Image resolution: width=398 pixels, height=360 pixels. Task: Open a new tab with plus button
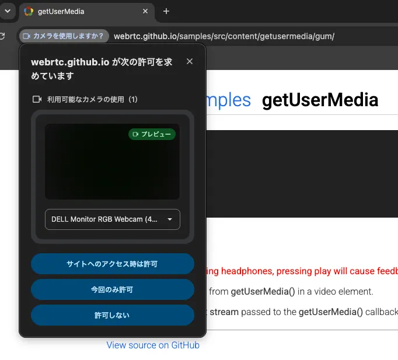[x=166, y=12]
